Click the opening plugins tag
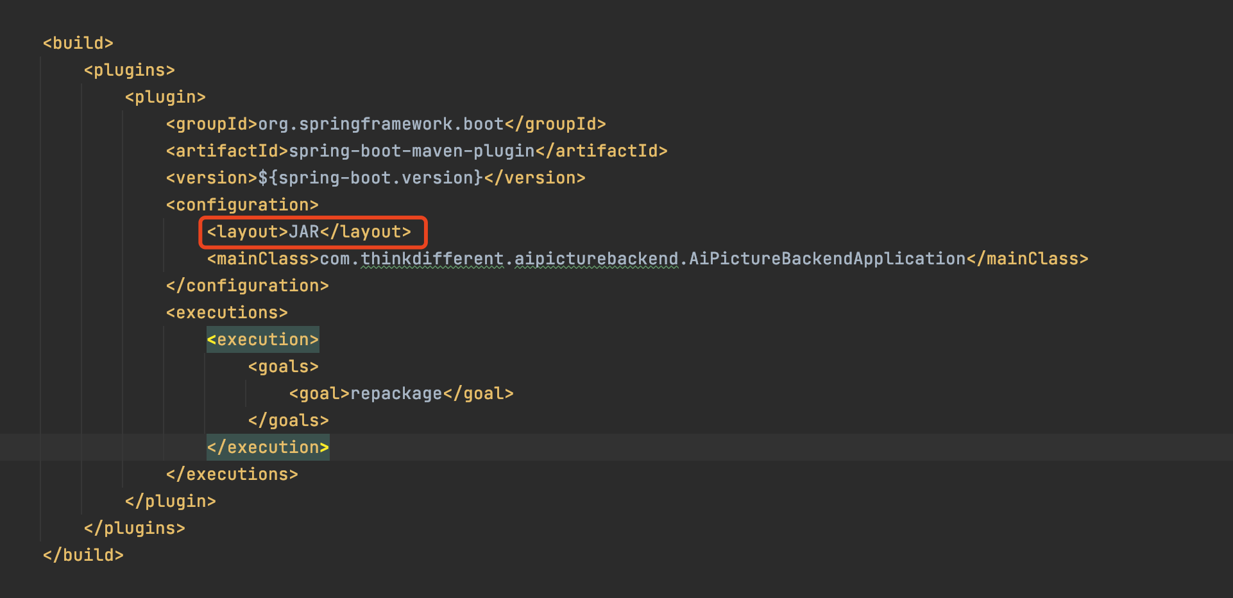 coord(129,70)
